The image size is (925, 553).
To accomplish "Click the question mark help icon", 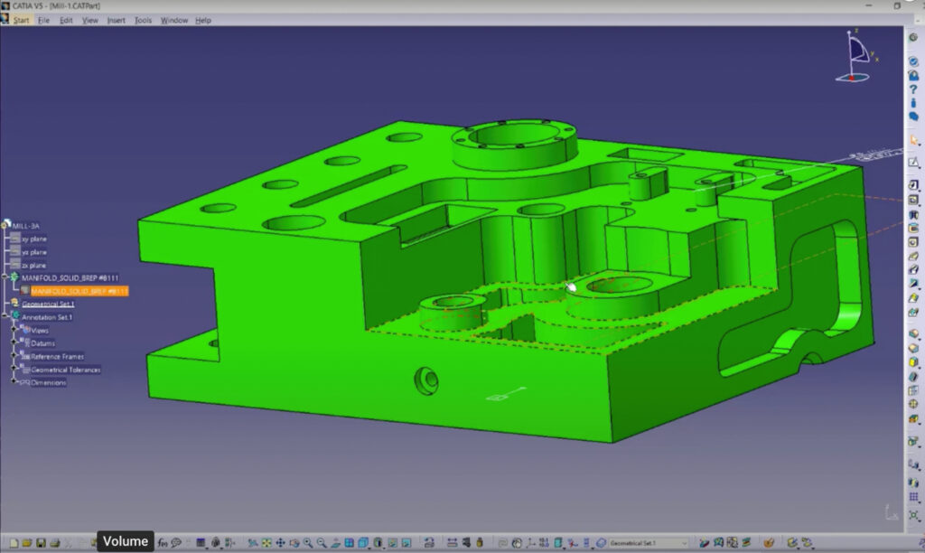I will [x=913, y=89].
